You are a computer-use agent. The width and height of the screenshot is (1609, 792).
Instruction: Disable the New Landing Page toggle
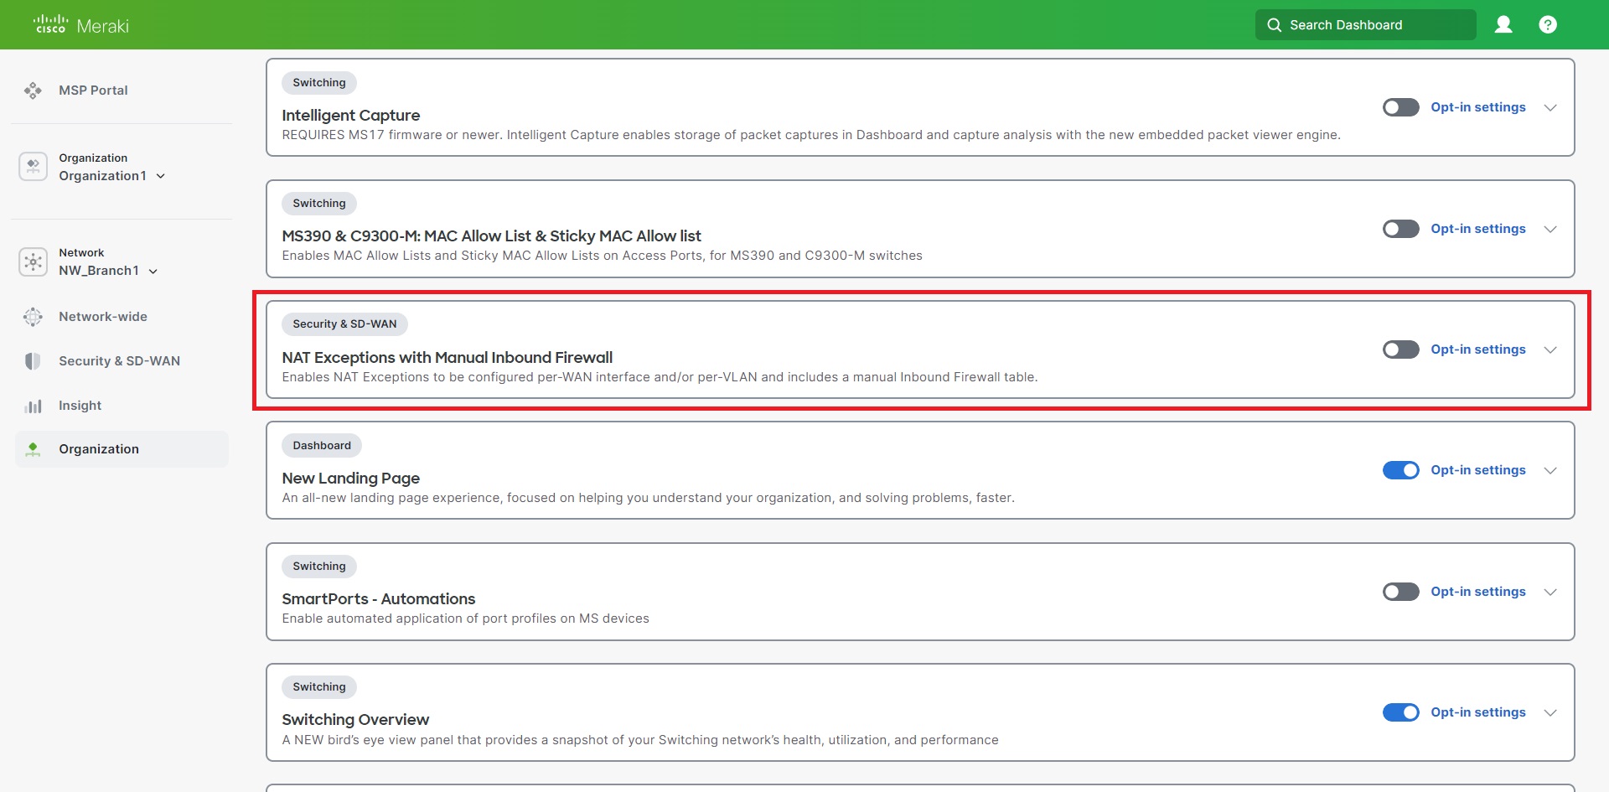click(1400, 470)
